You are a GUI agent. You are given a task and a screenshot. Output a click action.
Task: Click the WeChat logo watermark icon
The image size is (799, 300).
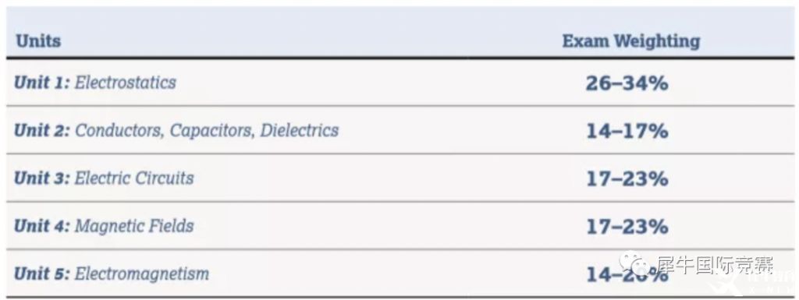634,263
